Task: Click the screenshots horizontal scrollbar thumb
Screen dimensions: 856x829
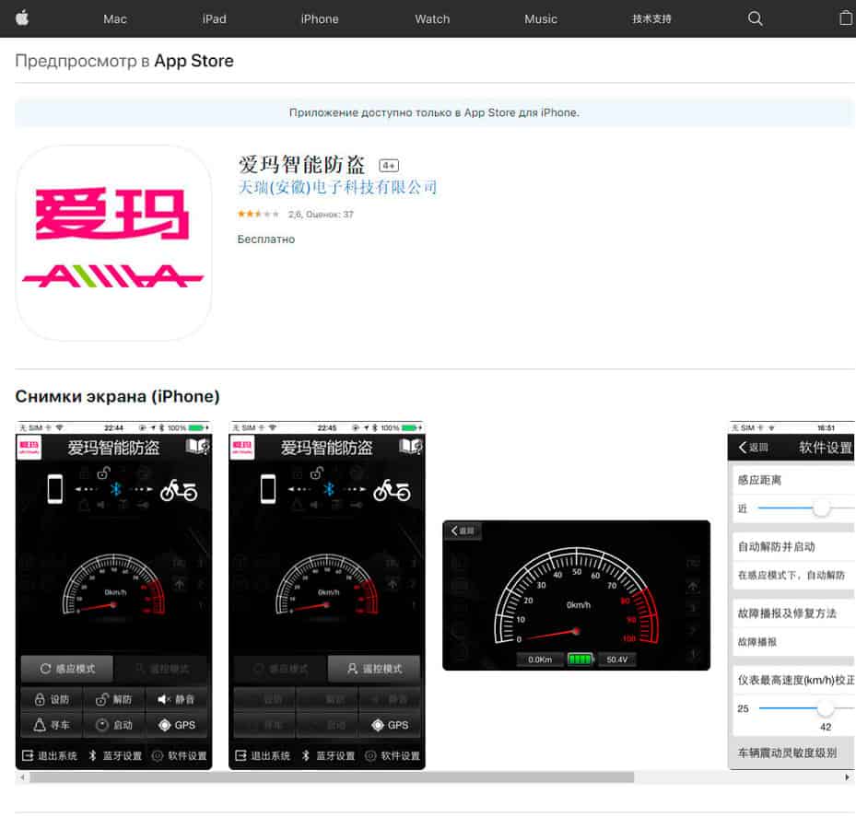Action: click(332, 777)
